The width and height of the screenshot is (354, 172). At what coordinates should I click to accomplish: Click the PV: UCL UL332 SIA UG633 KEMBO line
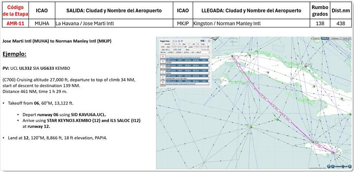[x=36, y=68]
